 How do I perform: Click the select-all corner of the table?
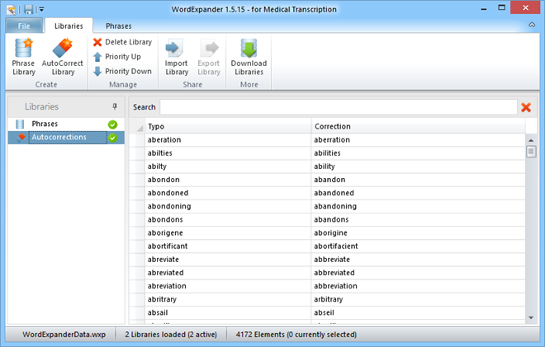tap(137, 126)
